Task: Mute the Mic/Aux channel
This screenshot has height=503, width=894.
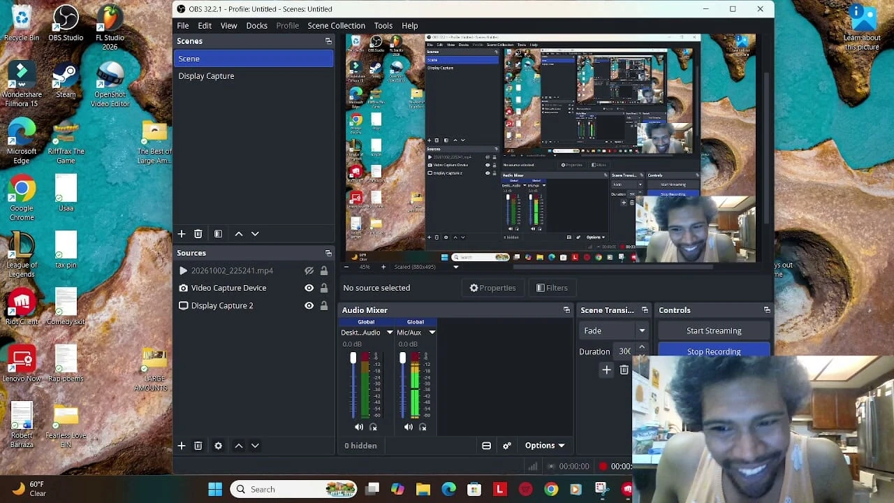Action: tap(409, 427)
